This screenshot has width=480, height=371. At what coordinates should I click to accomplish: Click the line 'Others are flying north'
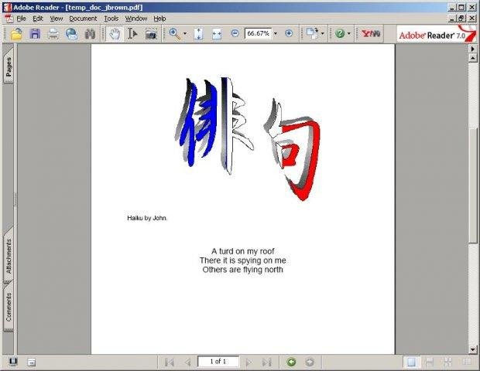[x=243, y=270]
